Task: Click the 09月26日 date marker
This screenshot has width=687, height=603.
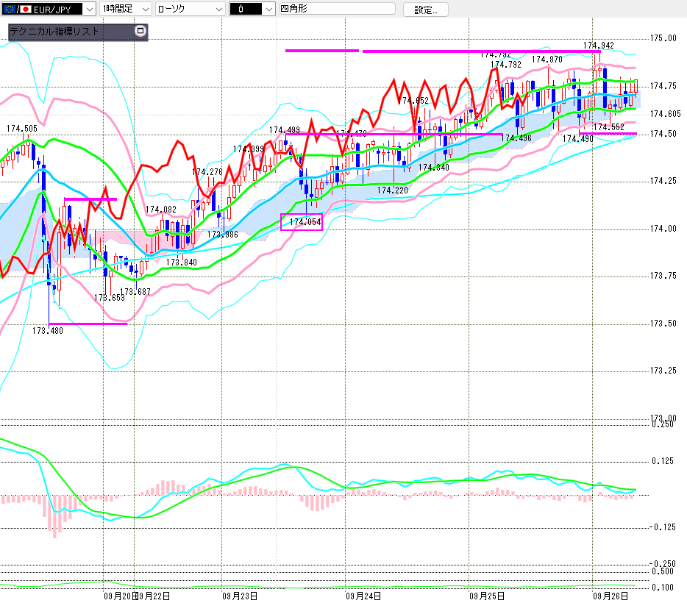Action: pyautogui.click(x=611, y=595)
